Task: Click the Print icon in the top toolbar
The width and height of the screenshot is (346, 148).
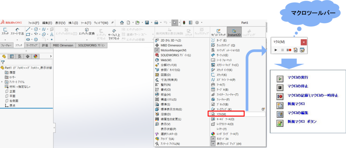Action: coord(156,23)
